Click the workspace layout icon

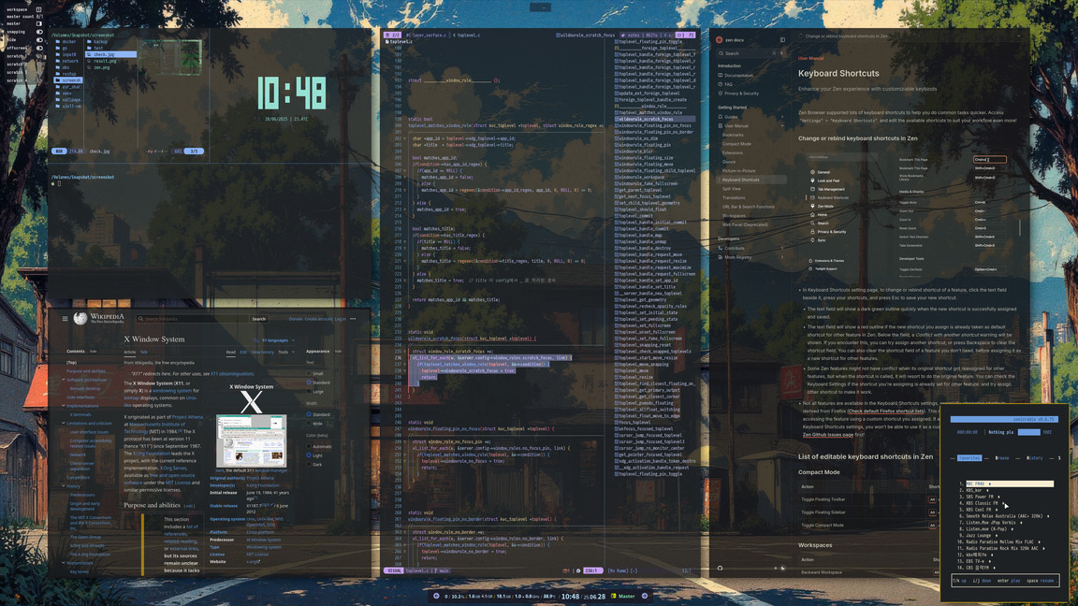click(x=38, y=9)
